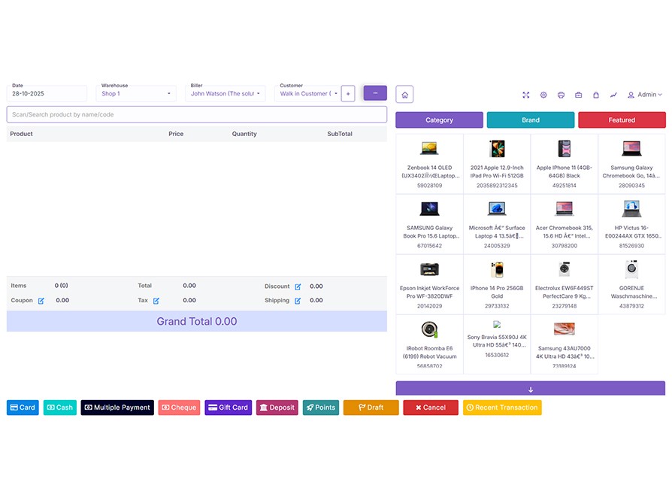The height and width of the screenshot is (497, 672).
Task: Click the printer icon in header
Action: coord(561,95)
